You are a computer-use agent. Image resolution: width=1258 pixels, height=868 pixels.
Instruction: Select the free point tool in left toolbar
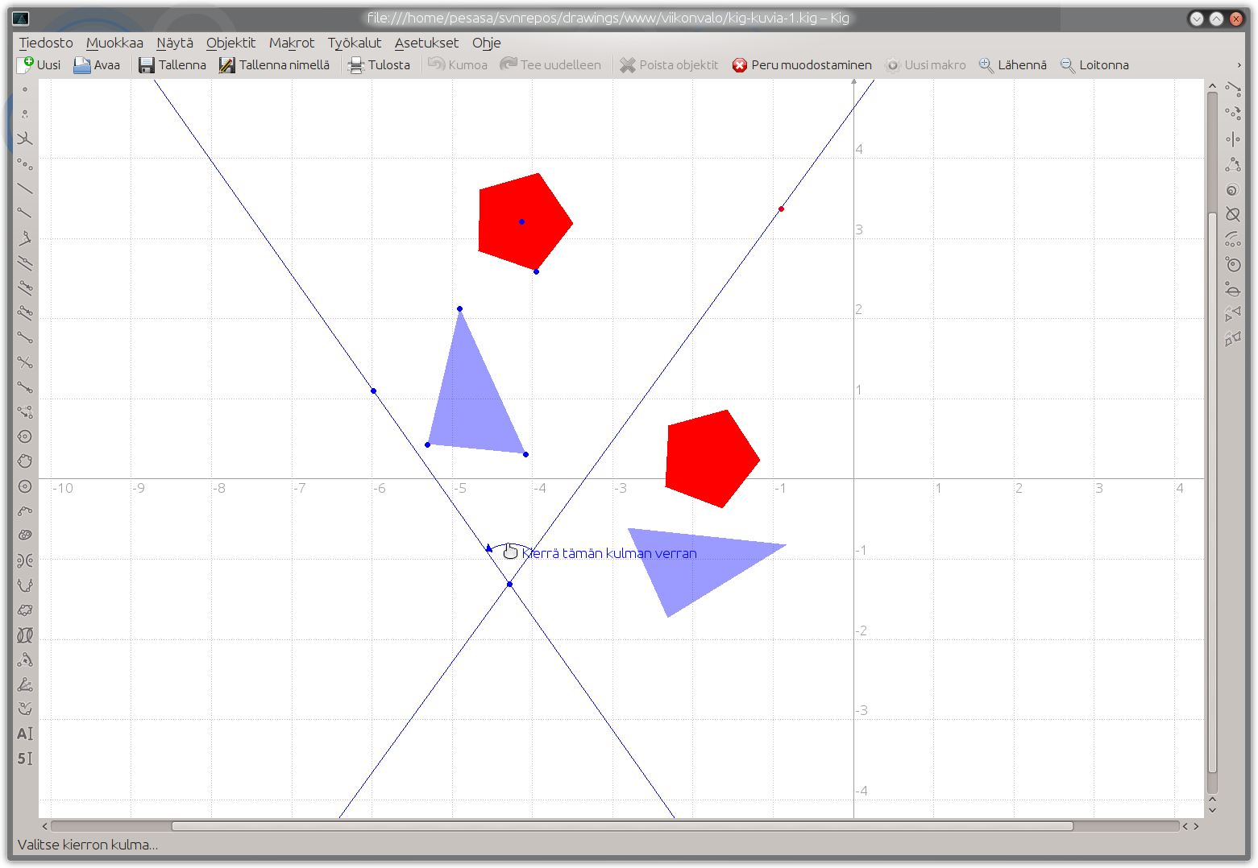point(25,89)
